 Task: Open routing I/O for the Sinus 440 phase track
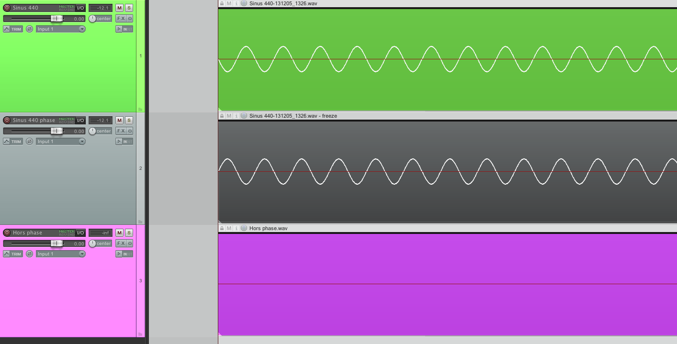[80, 120]
